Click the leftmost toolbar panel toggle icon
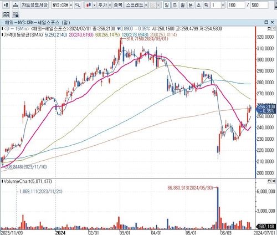This screenshot has width=277, height=235. point(6,5)
